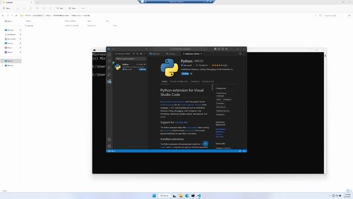Screen dimensions: 353x199
Task: Open the Runtime Status tab
Action: pos(208,82)
